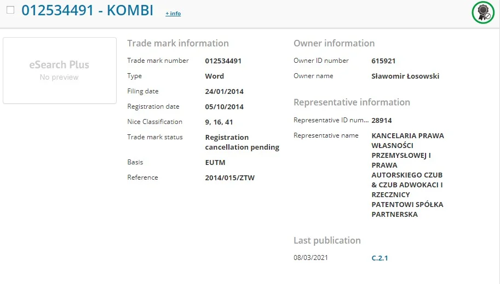
Task: Click the Representative ID number 28914
Action: point(381,120)
